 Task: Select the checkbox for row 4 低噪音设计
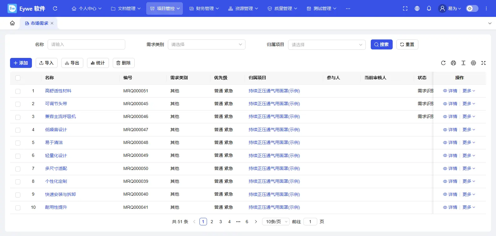pyautogui.click(x=18, y=130)
